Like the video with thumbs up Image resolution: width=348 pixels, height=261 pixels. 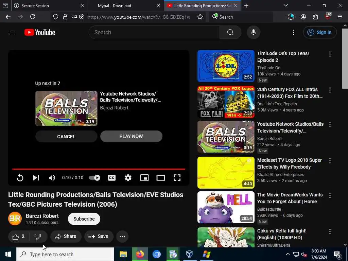[19, 237]
